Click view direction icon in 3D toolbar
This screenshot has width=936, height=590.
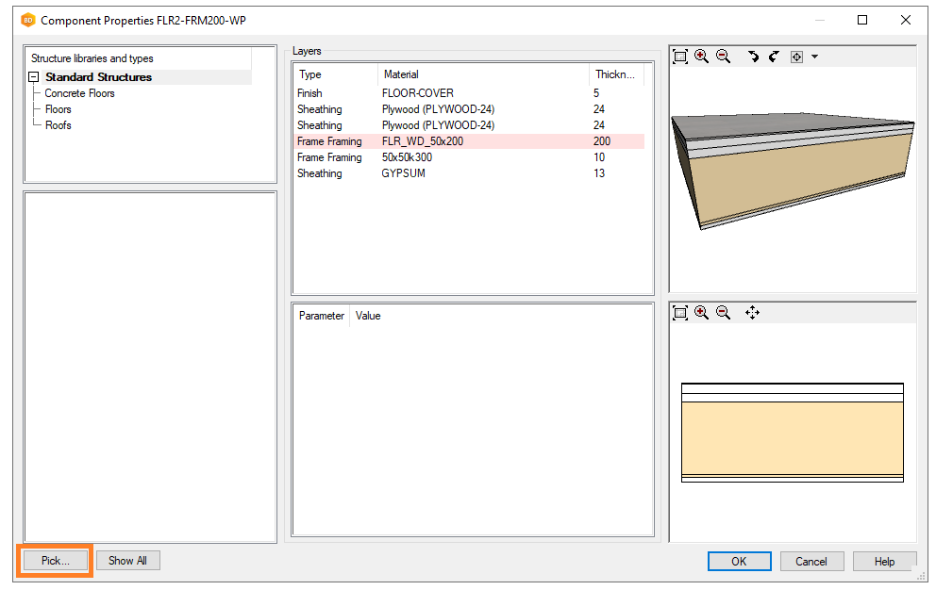tap(796, 57)
